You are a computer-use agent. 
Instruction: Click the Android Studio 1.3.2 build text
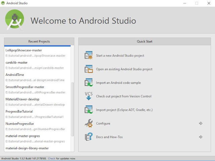pyautogui.click(x=24, y=158)
